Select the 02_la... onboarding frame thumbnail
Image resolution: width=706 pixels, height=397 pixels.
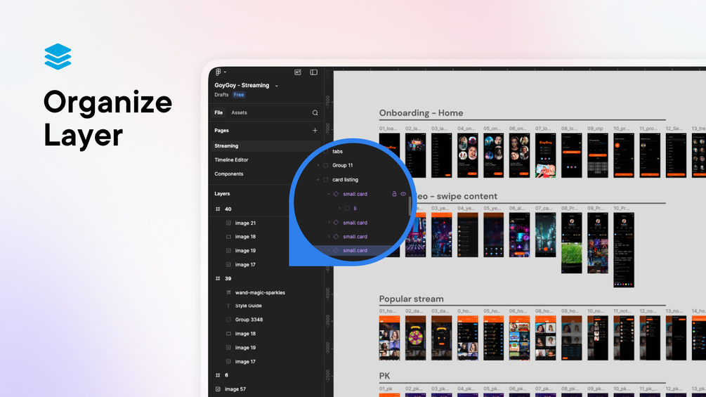(x=415, y=155)
